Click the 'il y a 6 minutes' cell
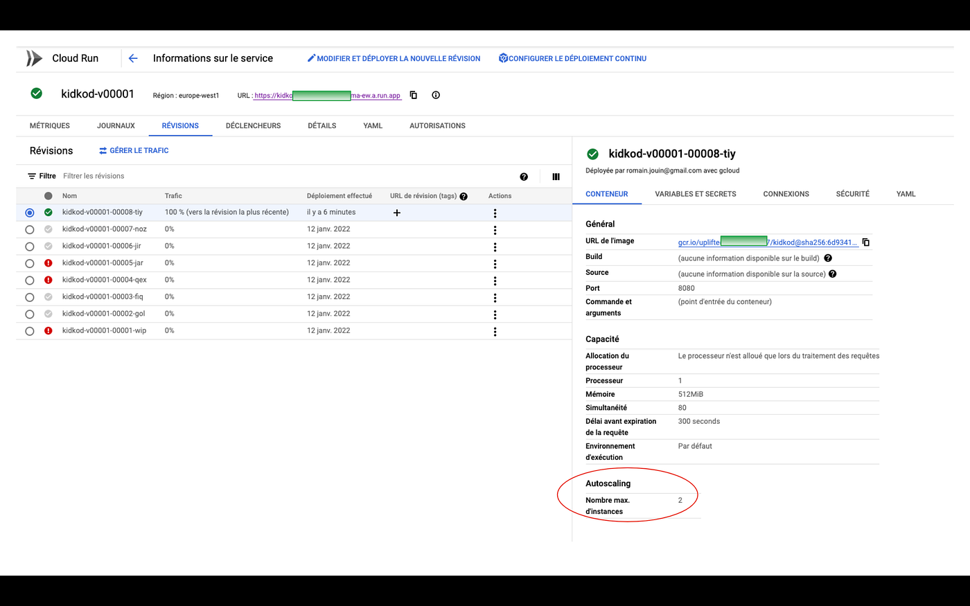Image resolution: width=970 pixels, height=606 pixels. [x=331, y=212]
